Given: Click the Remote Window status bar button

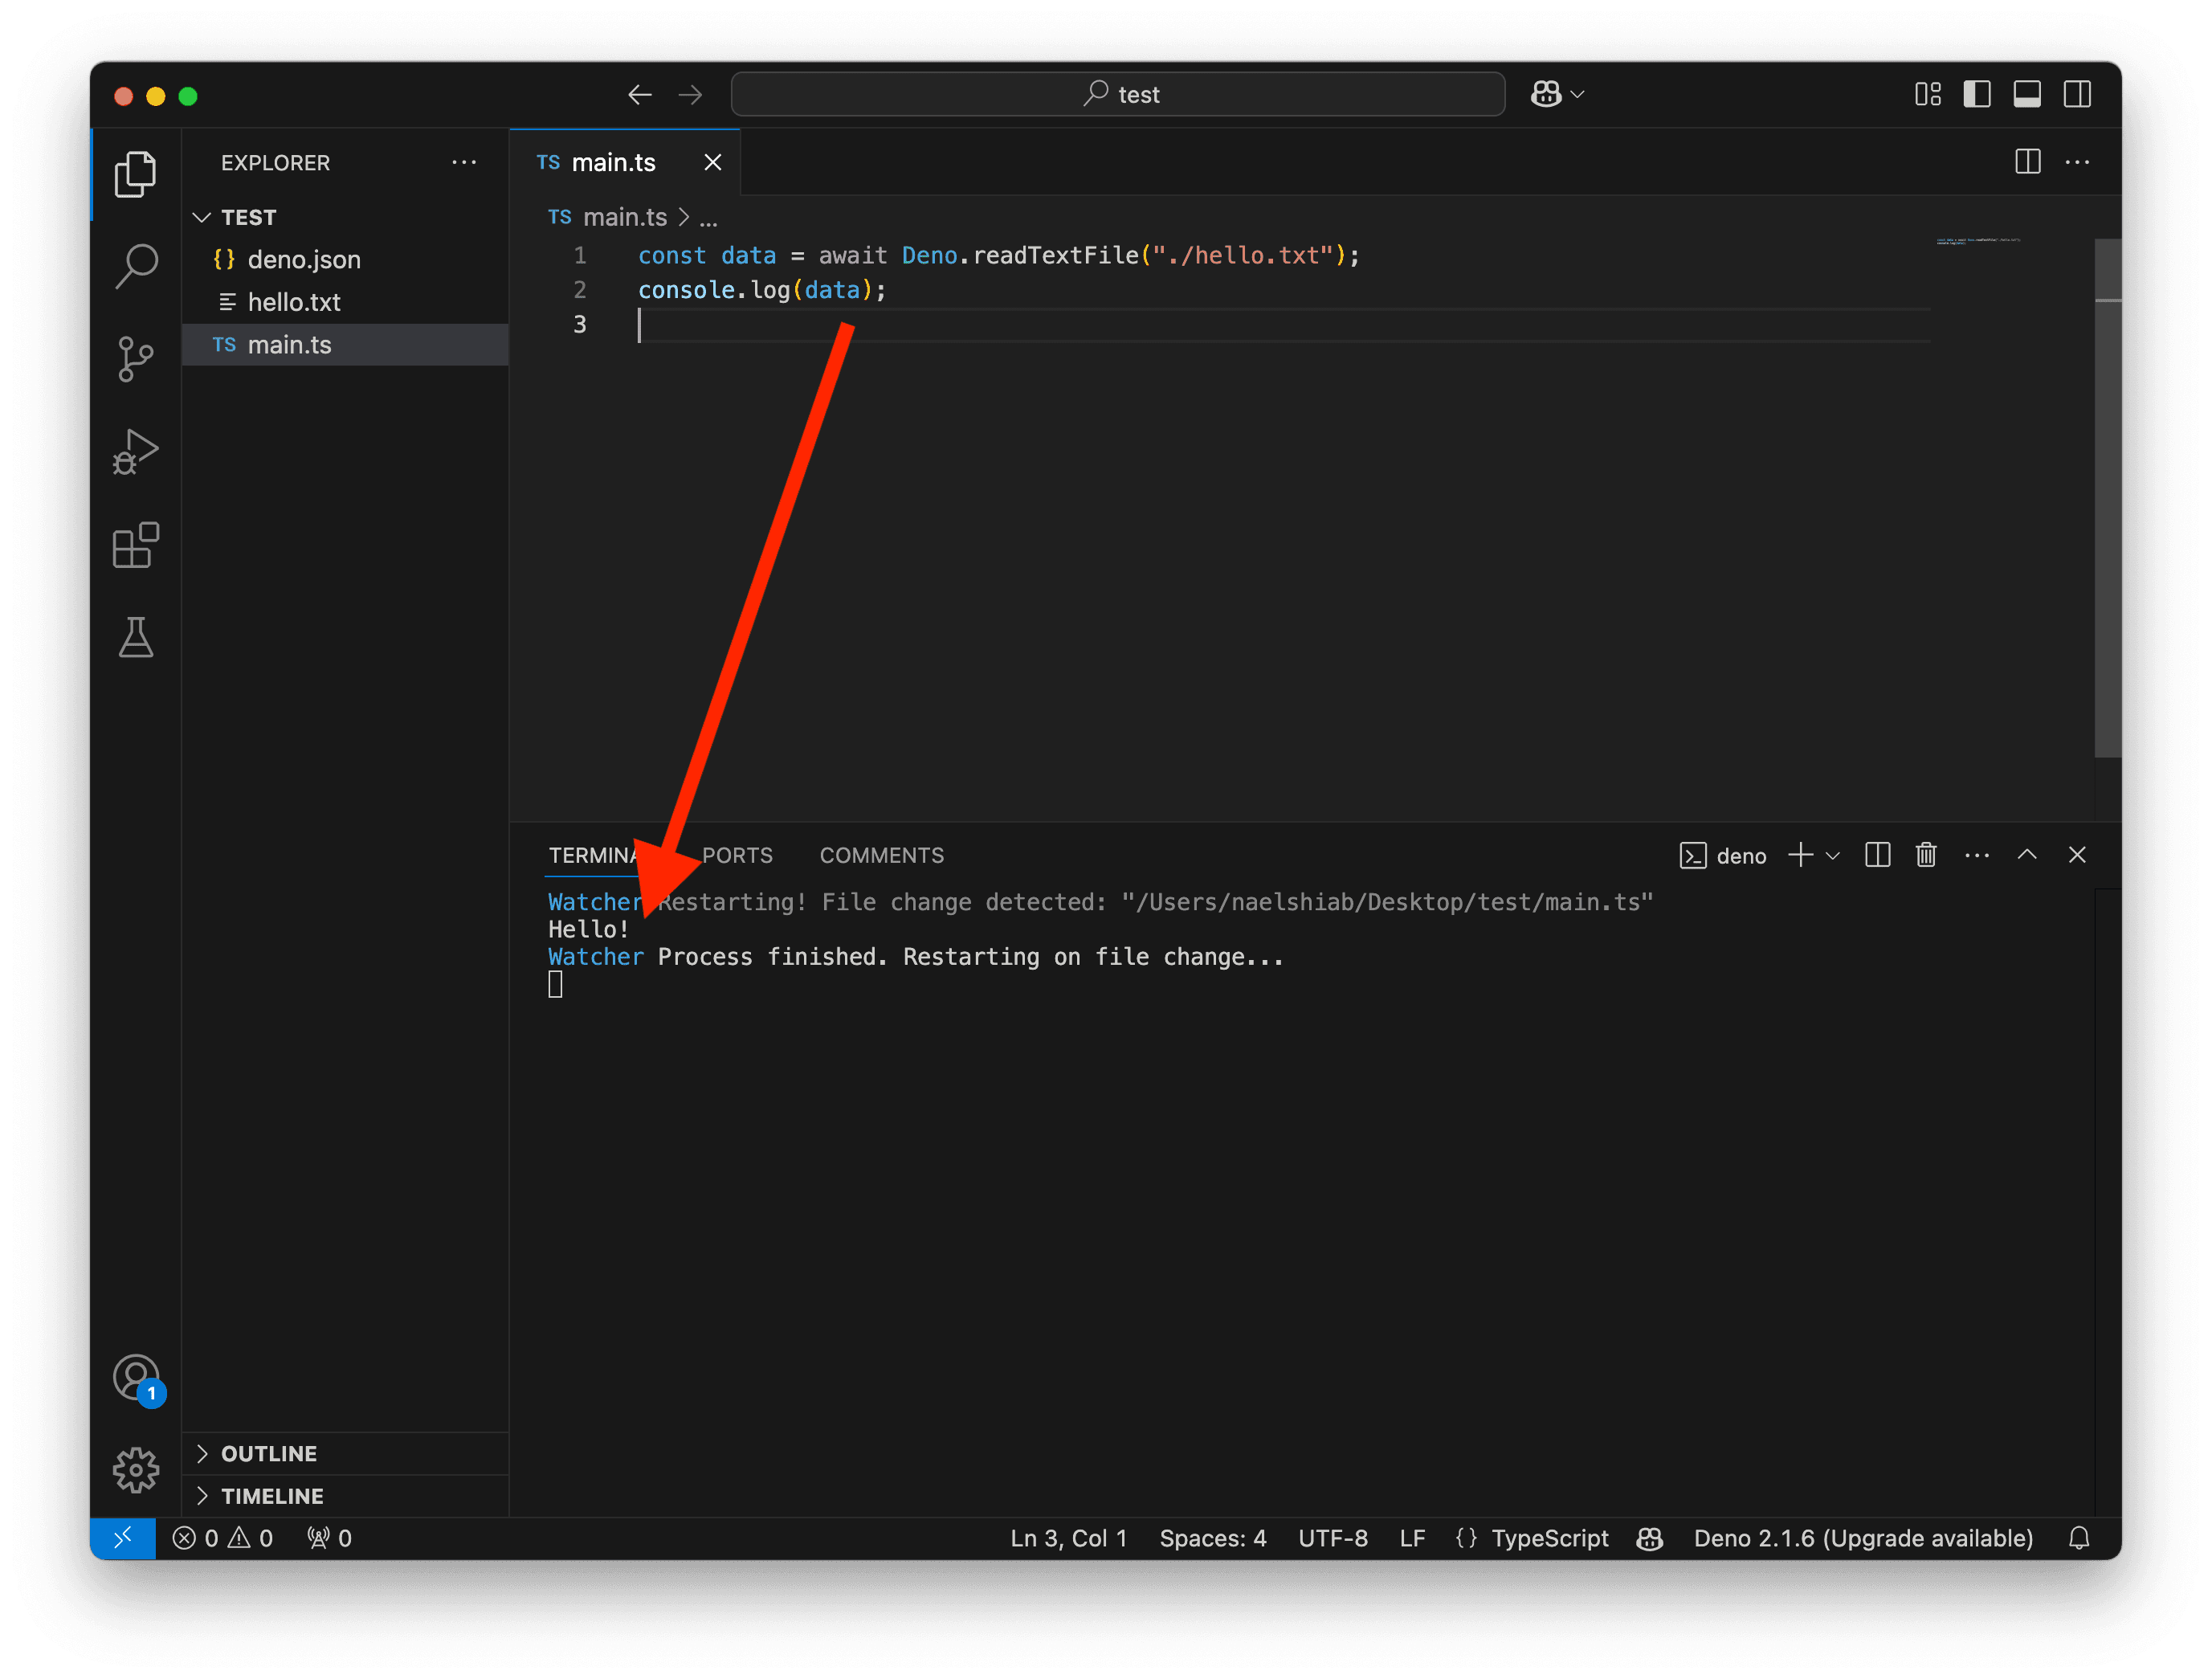Looking at the screenshot, I should coord(123,1538).
